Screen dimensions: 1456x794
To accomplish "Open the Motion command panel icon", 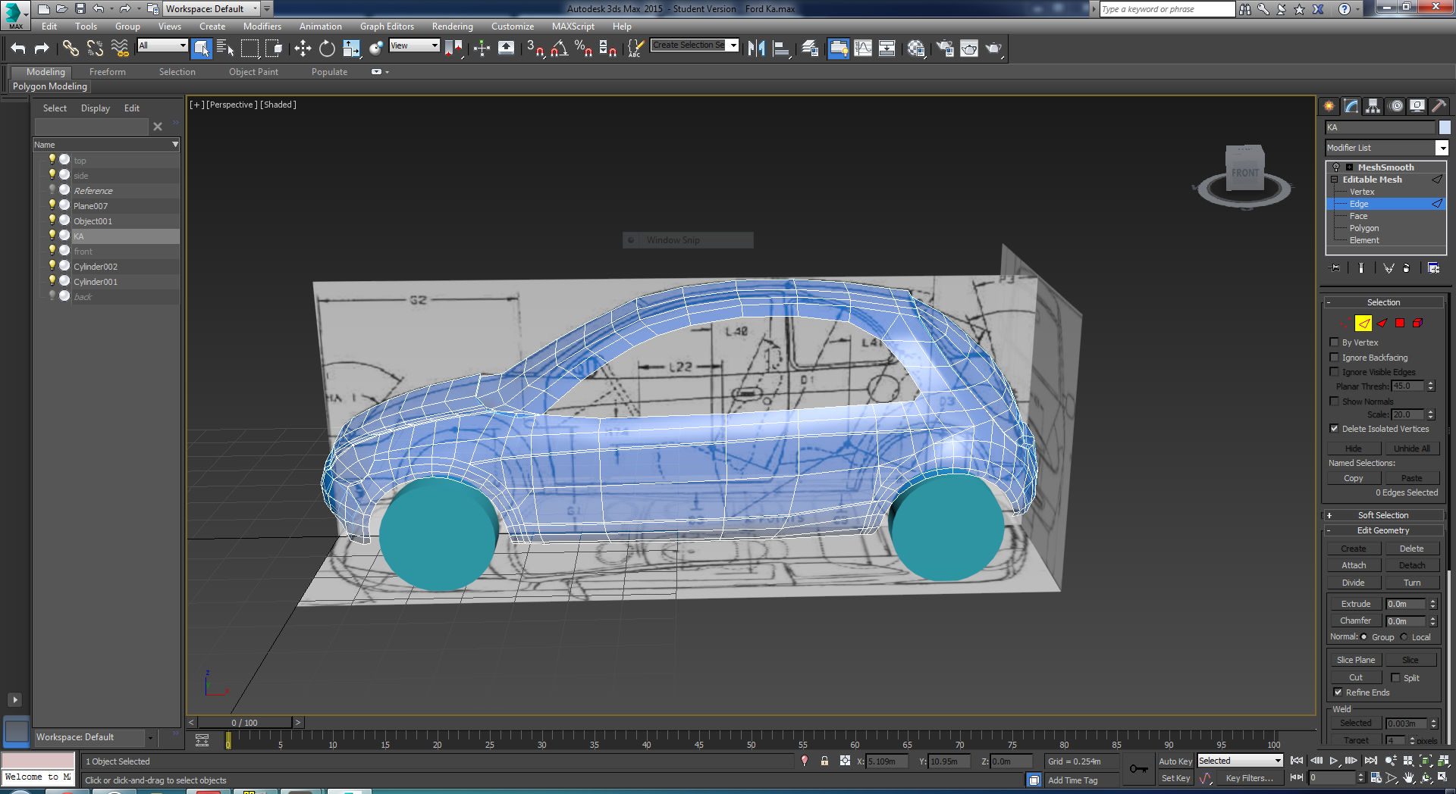I will [1396, 106].
